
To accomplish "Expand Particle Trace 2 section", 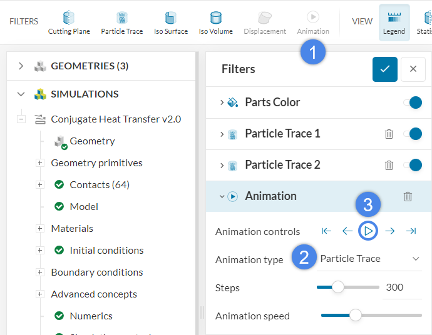I will (x=222, y=165).
